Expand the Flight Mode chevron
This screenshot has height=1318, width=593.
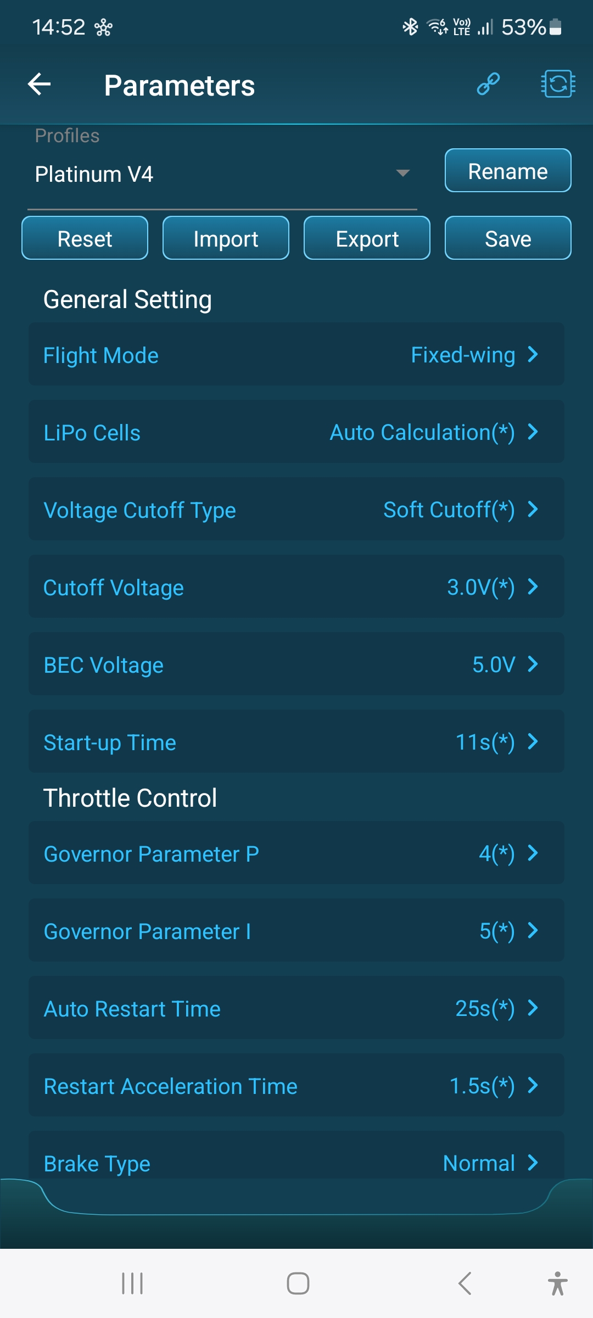coord(533,355)
